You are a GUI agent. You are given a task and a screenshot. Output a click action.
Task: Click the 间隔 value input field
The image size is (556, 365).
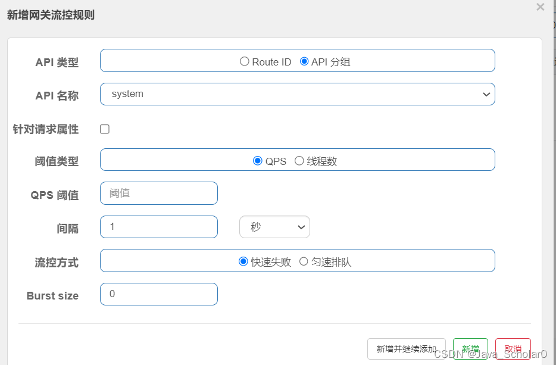click(159, 227)
